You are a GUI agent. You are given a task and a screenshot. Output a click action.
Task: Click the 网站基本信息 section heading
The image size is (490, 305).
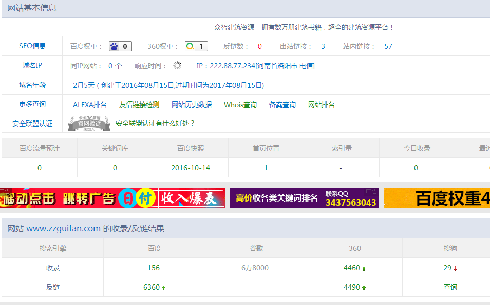tap(32, 8)
